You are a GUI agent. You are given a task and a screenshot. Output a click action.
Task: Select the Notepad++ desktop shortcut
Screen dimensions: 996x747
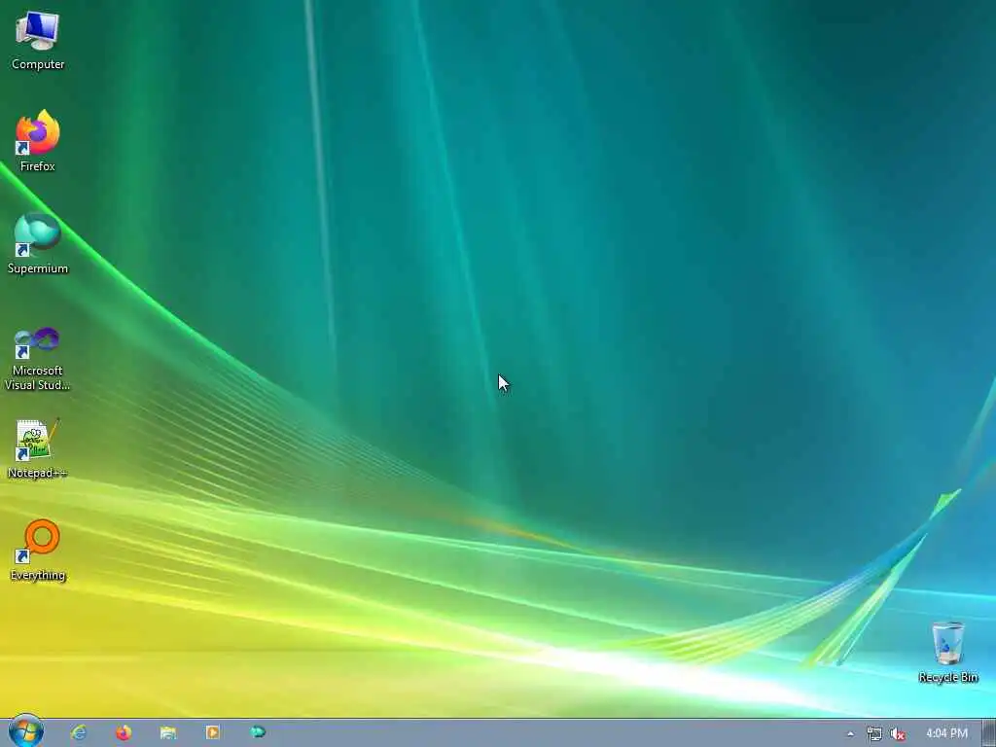pyautogui.click(x=38, y=448)
